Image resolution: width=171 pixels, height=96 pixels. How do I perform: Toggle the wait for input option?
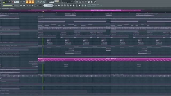(x=24, y=2)
